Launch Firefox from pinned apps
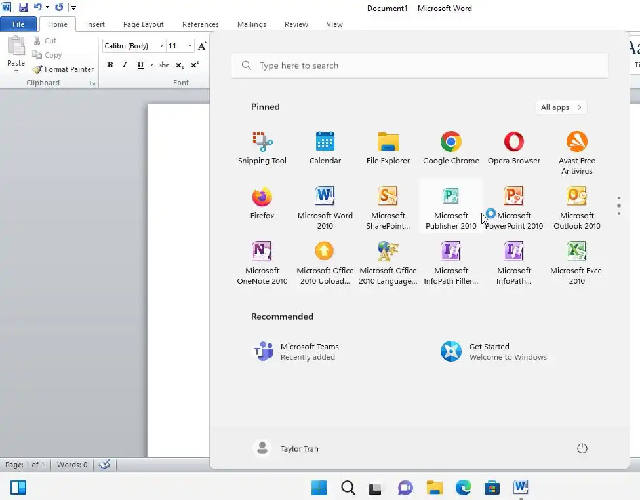The image size is (640, 500). [x=262, y=204]
